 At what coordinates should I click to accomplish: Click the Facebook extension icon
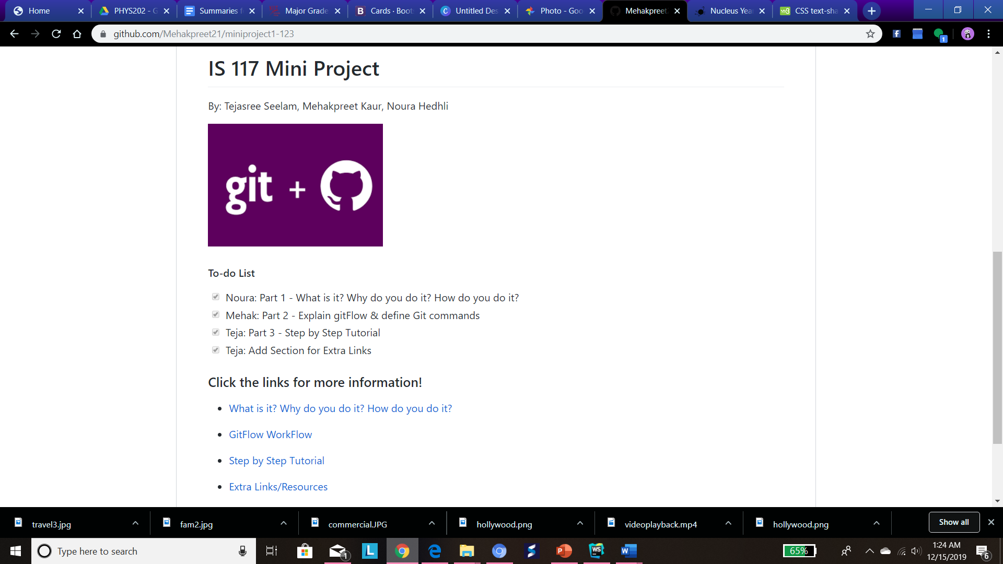pyautogui.click(x=896, y=34)
